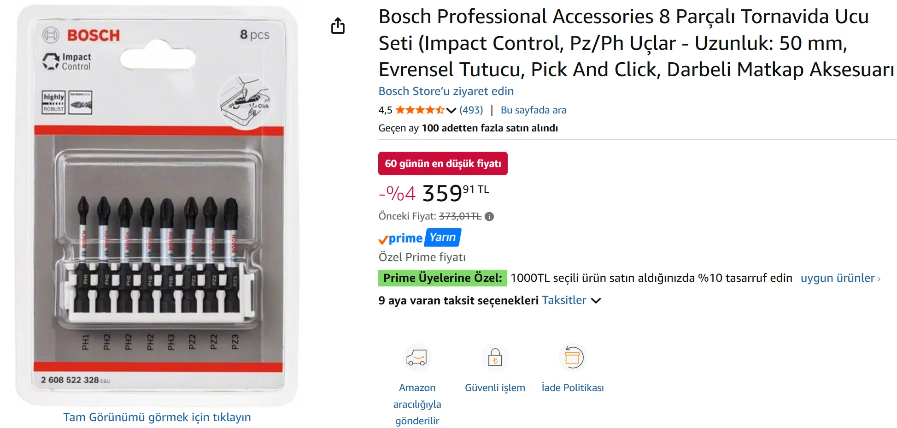Click Amazon aracılığıyla gönderilir text link
Viewport: 897px width, 428px height.
coord(417,404)
